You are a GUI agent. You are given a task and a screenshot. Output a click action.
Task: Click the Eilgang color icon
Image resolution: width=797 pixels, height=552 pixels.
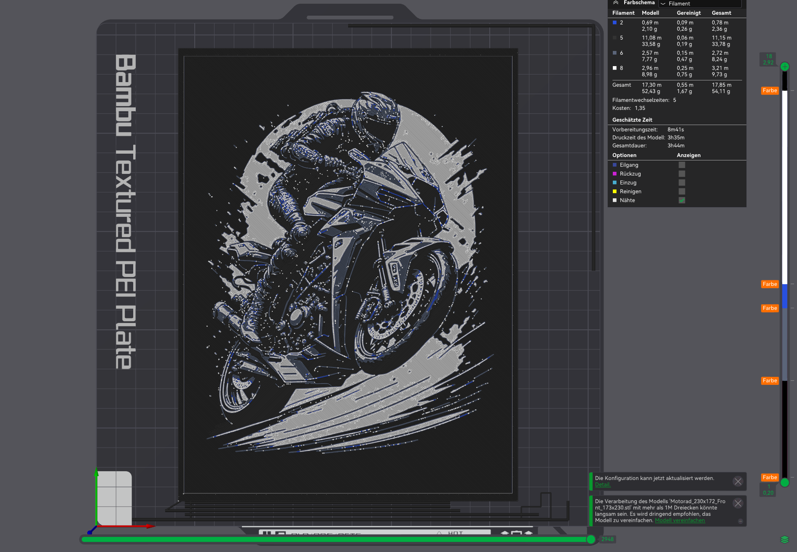(615, 165)
